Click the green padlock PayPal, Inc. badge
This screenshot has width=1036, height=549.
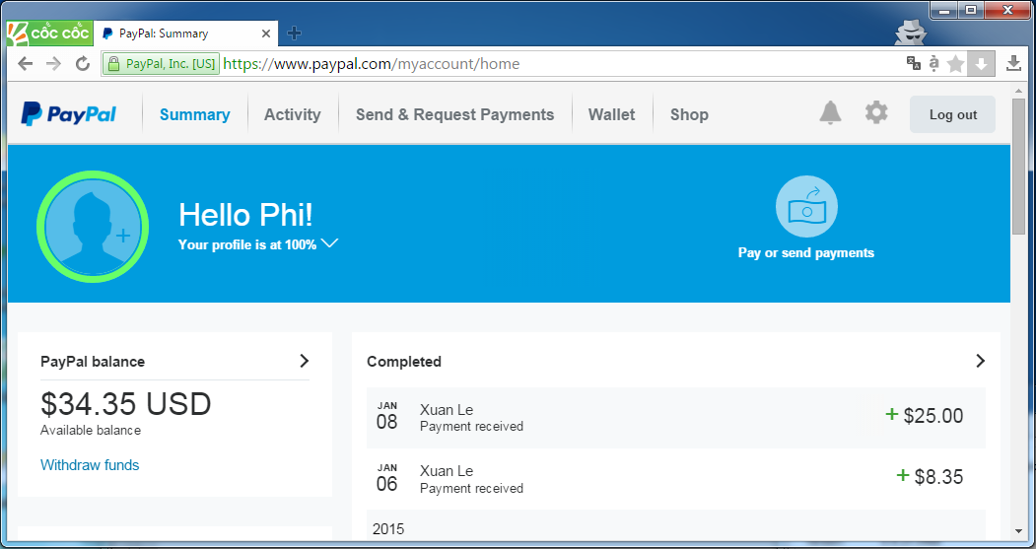(x=161, y=64)
